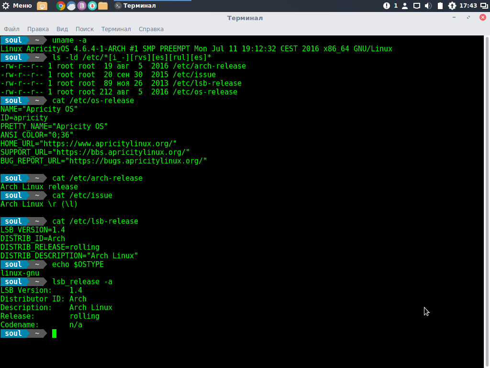Open the cloud app launcher in the panel
Image resolution: width=490 pixels, height=368 pixels.
click(x=71, y=6)
